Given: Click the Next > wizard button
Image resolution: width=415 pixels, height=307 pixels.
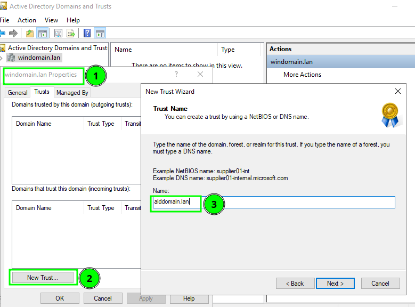Looking at the screenshot, I should click(335, 284).
